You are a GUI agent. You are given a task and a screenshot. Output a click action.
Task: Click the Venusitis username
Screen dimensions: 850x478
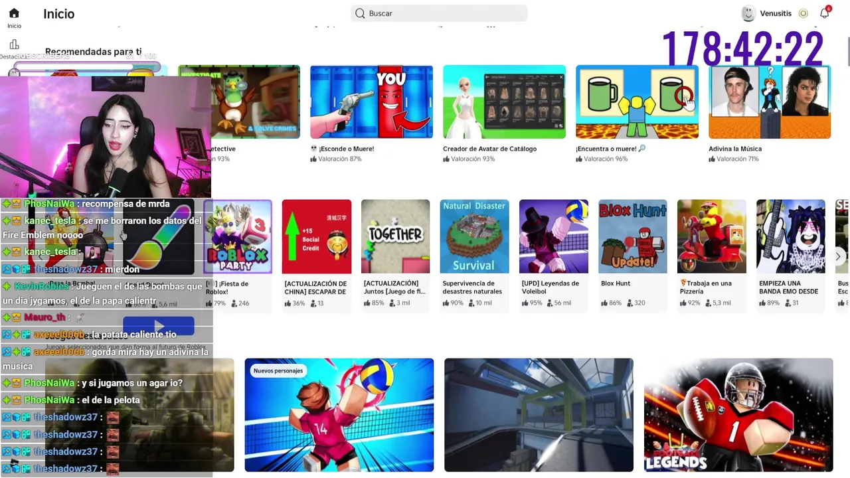click(776, 13)
